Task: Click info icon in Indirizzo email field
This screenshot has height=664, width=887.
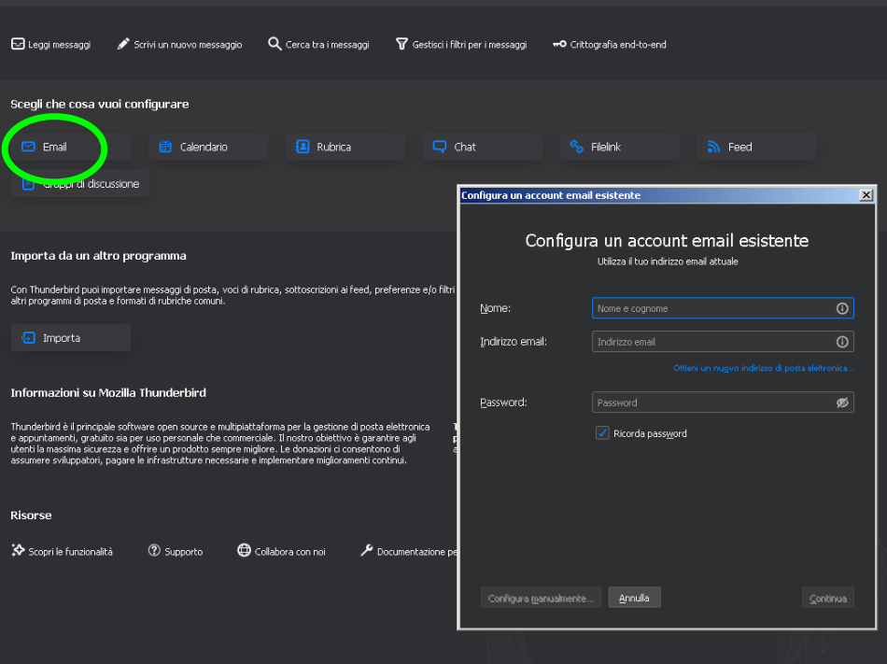Action: [842, 342]
